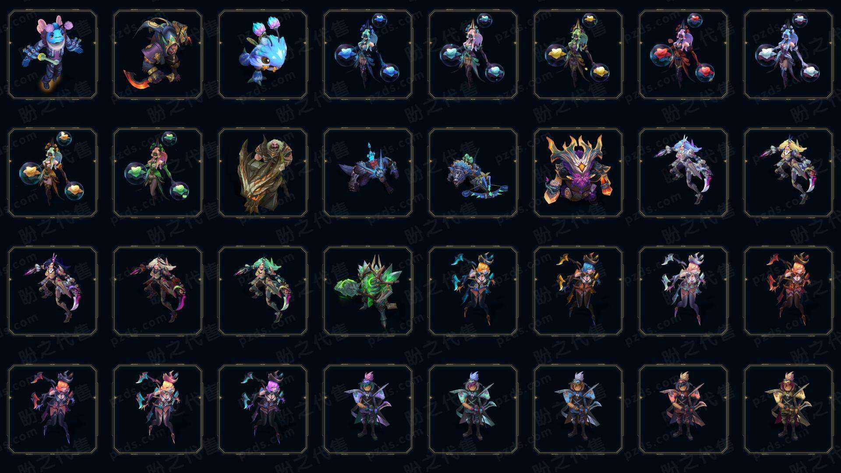Image resolution: width=841 pixels, height=473 pixels.
Task: Select the bubble mage with red star orbs
Action: [x=683, y=55]
